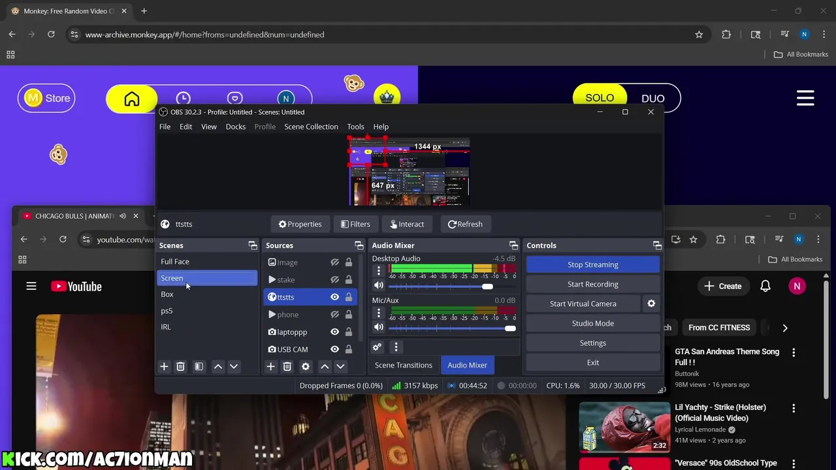836x470 pixels.
Task: Move scene down arrow in Scenes dock
Action: point(234,367)
